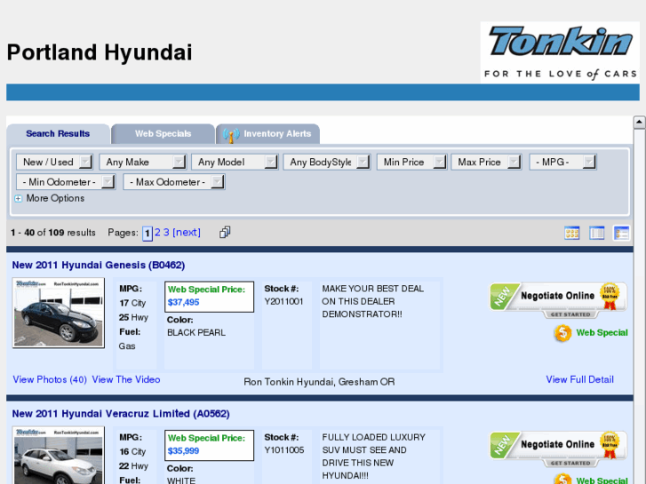Switch to detailed list view icon
The width and height of the screenshot is (646, 484).
pyautogui.click(x=621, y=233)
